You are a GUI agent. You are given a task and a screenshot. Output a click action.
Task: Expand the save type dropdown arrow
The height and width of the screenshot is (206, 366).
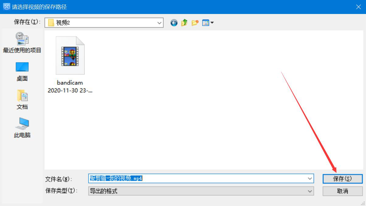coord(310,191)
